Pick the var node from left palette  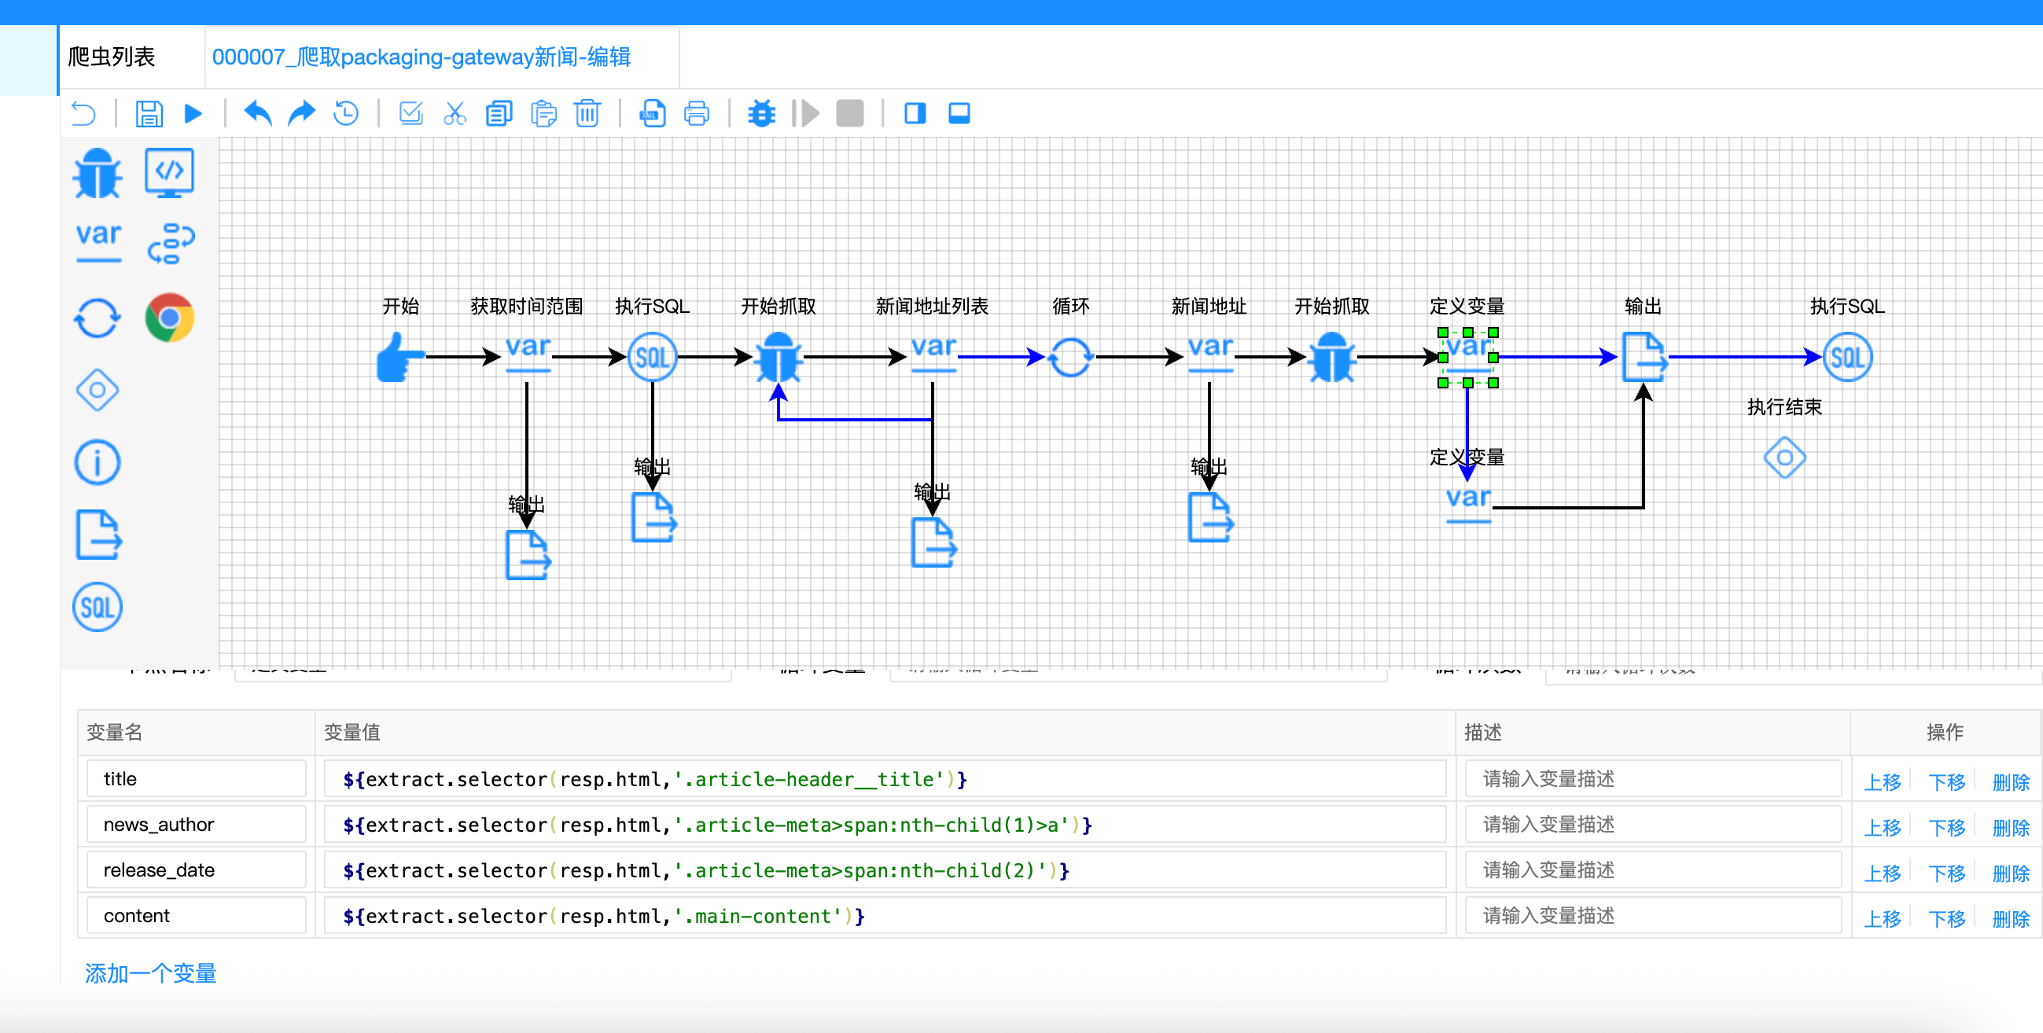98,241
